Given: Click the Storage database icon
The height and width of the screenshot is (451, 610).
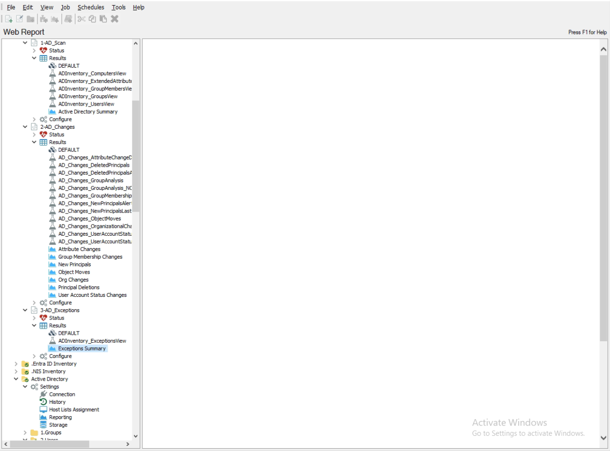Looking at the screenshot, I should (x=43, y=425).
